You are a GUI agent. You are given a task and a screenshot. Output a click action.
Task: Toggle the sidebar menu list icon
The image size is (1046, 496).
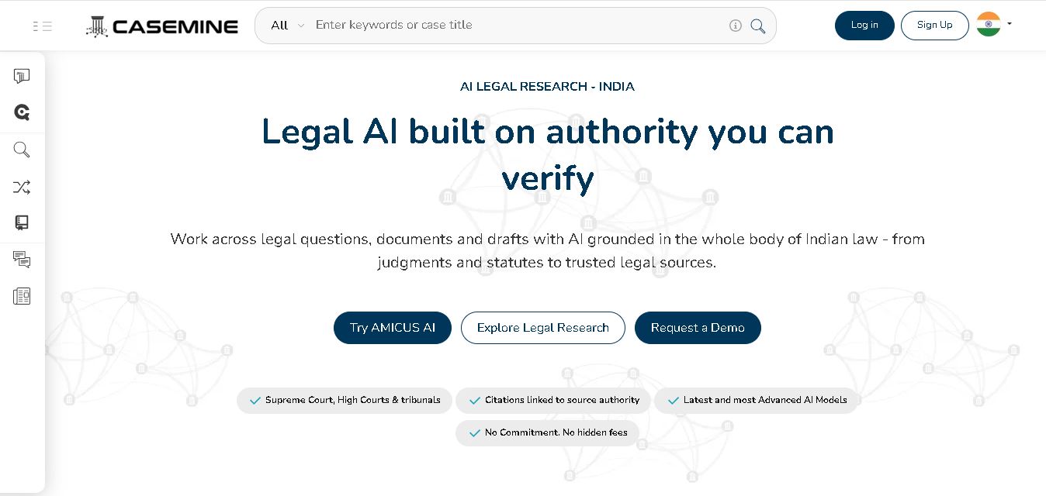(43, 26)
